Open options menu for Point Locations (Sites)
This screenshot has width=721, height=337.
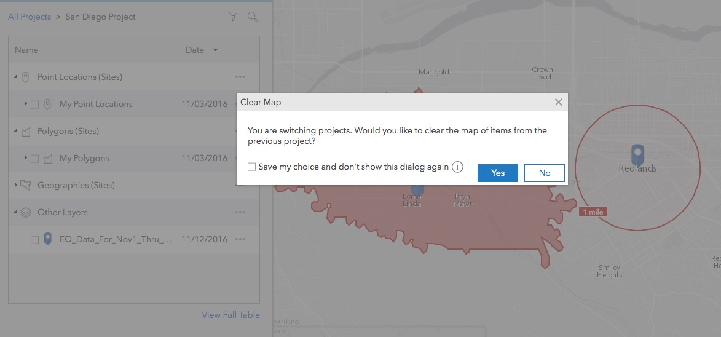click(x=240, y=77)
